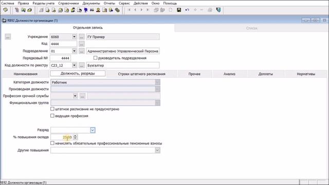Viewport: 329px width, 185px height.
Task: Click up arrow of '% повышения оклада' spinner
Action: click(75, 136)
